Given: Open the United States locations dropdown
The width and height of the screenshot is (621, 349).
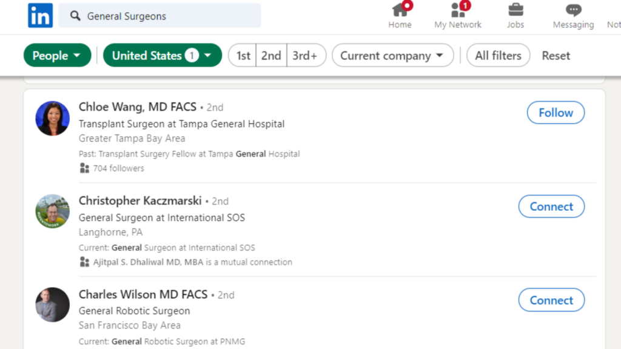Looking at the screenshot, I should tap(162, 55).
